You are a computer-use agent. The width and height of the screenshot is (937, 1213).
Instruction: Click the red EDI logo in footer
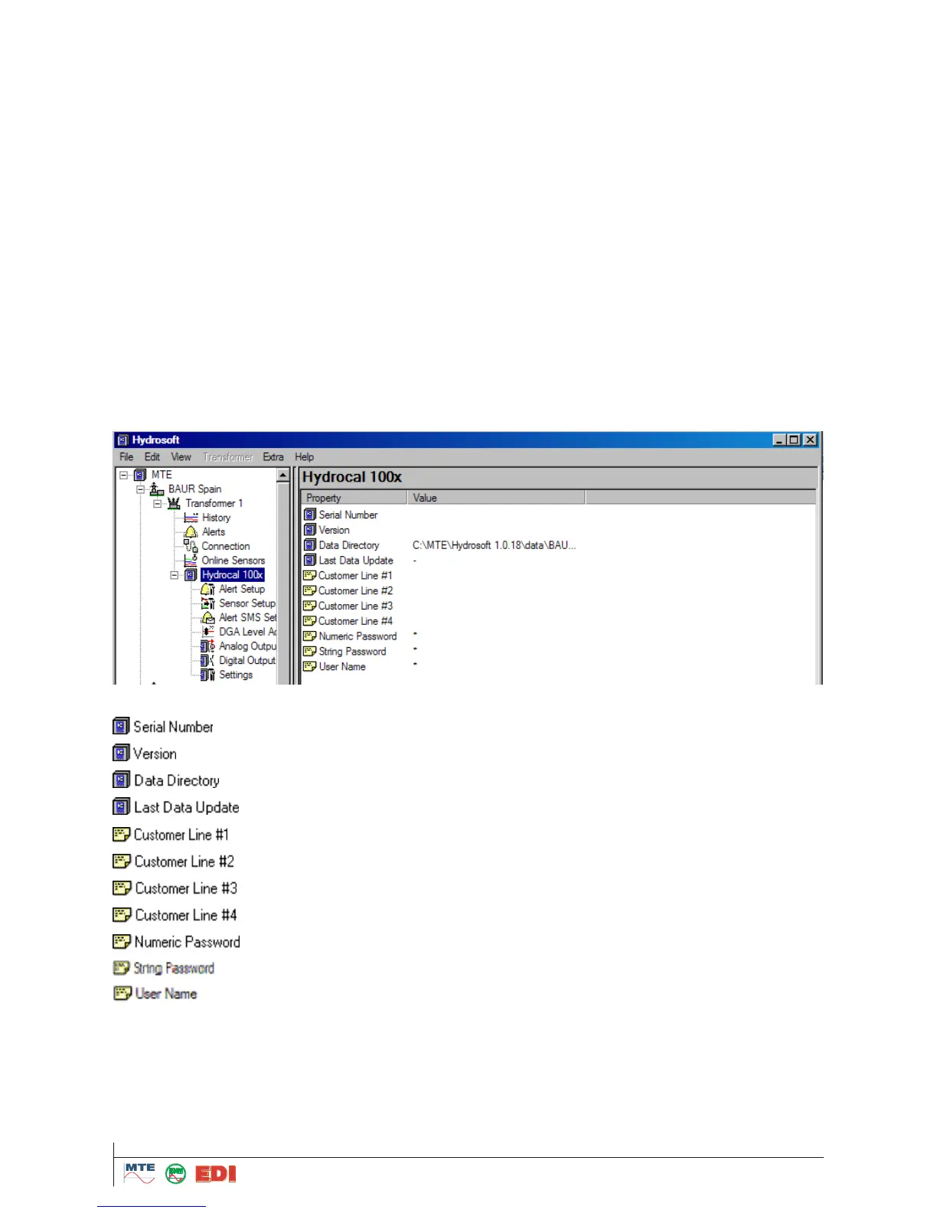[216, 1174]
